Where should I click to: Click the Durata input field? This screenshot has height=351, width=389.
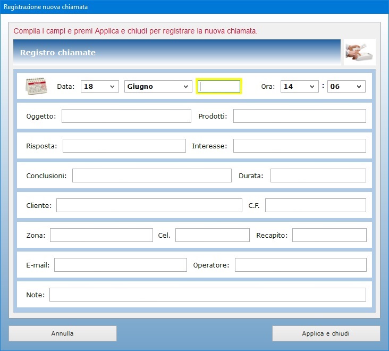pos(318,175)
